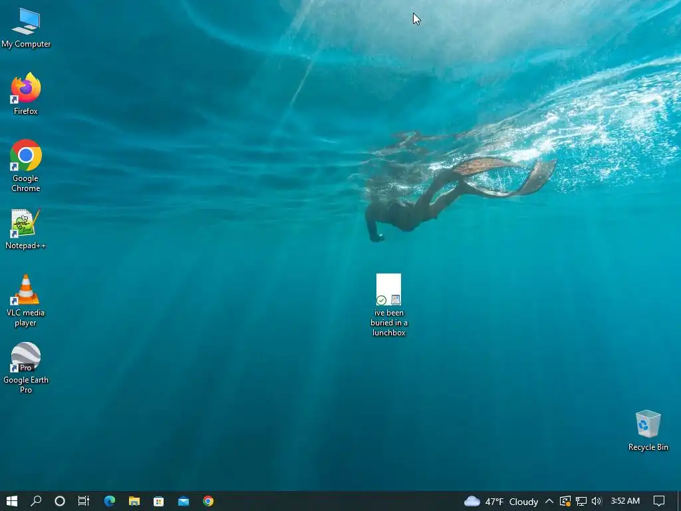681x511 pixels.
Task: Expand hidden system tray icons
Action: point(549,501)
